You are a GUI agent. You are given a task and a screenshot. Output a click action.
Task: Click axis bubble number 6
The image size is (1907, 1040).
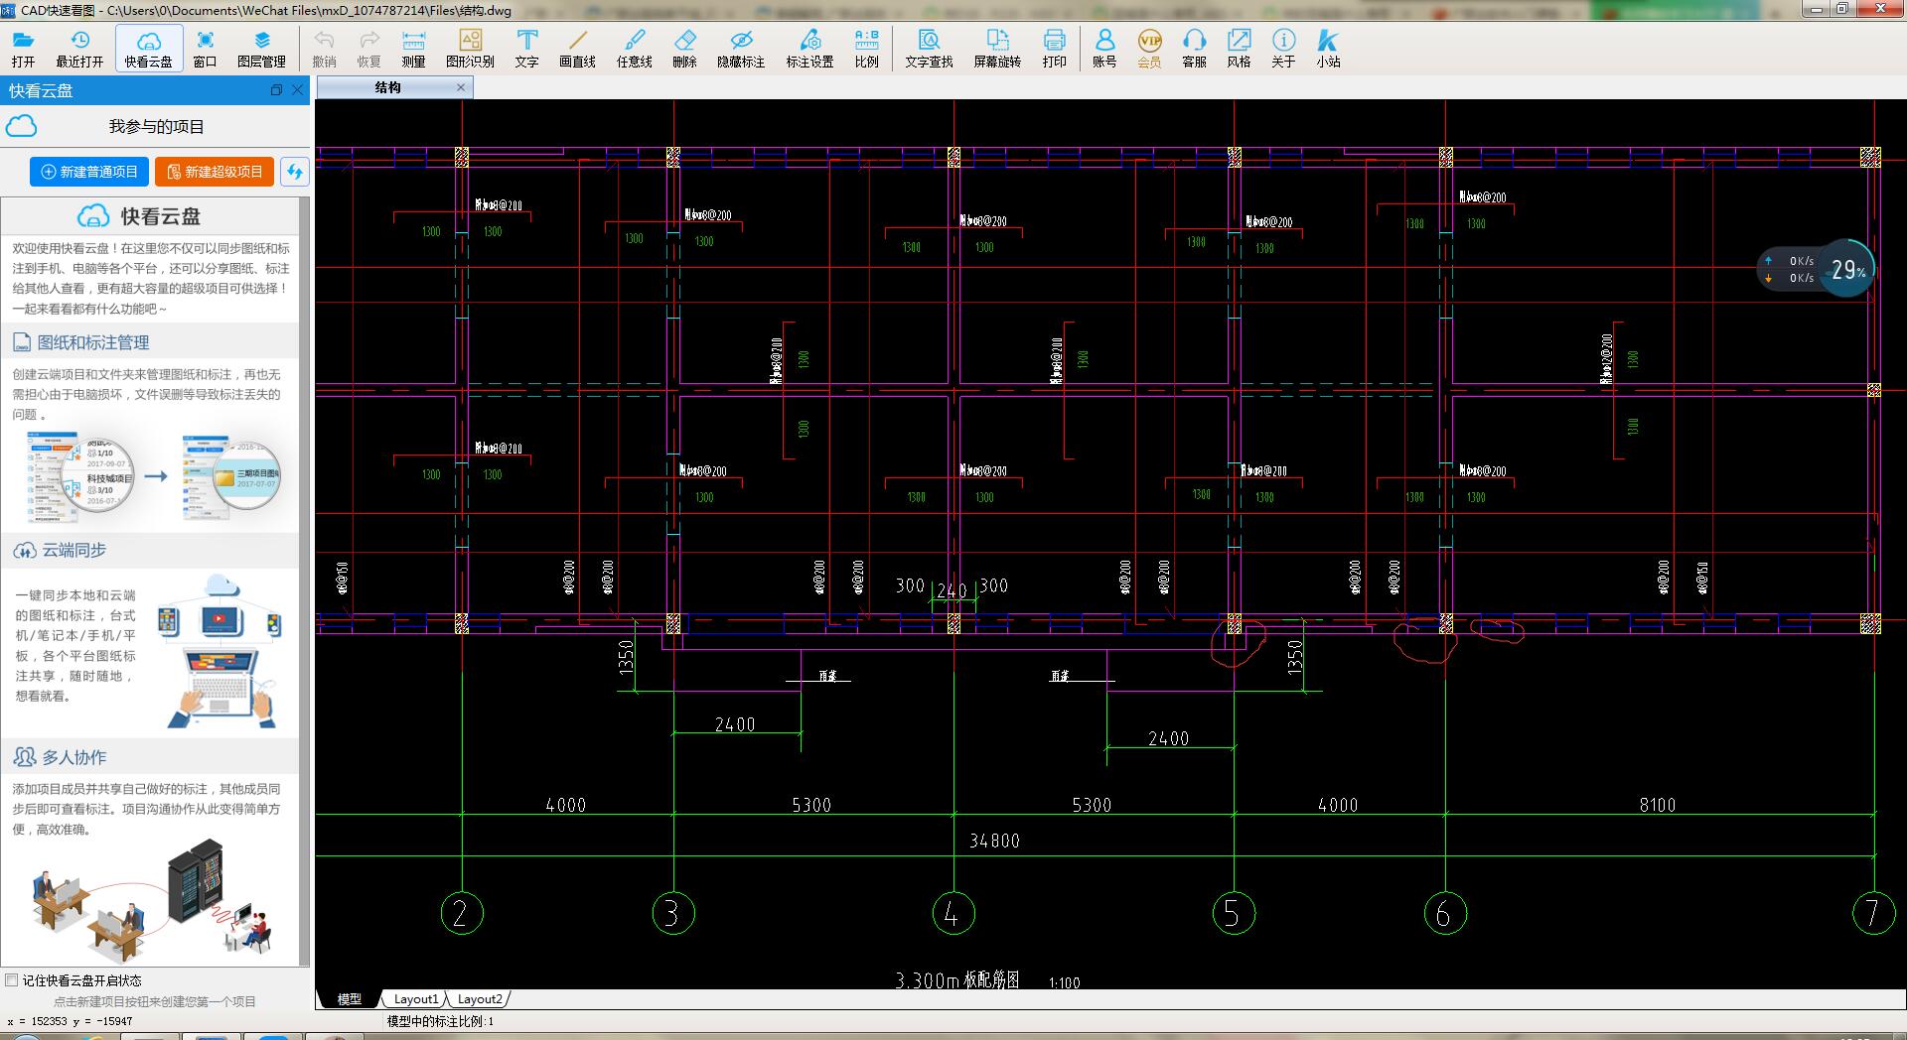pos(1444,913)
